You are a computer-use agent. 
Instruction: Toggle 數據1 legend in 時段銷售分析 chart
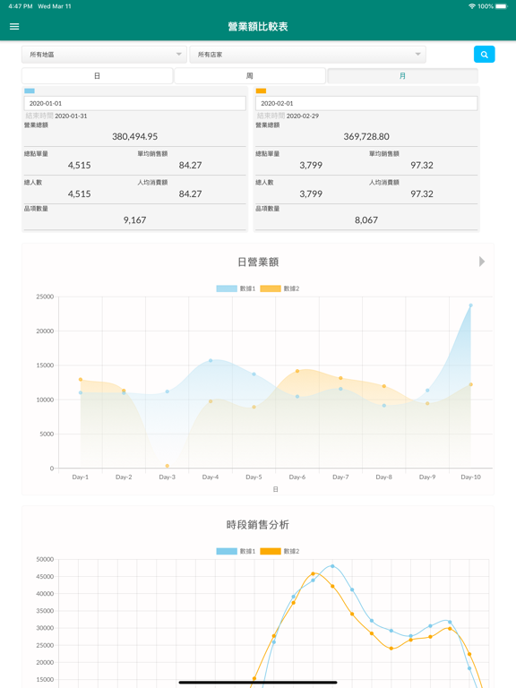[236, 551]
